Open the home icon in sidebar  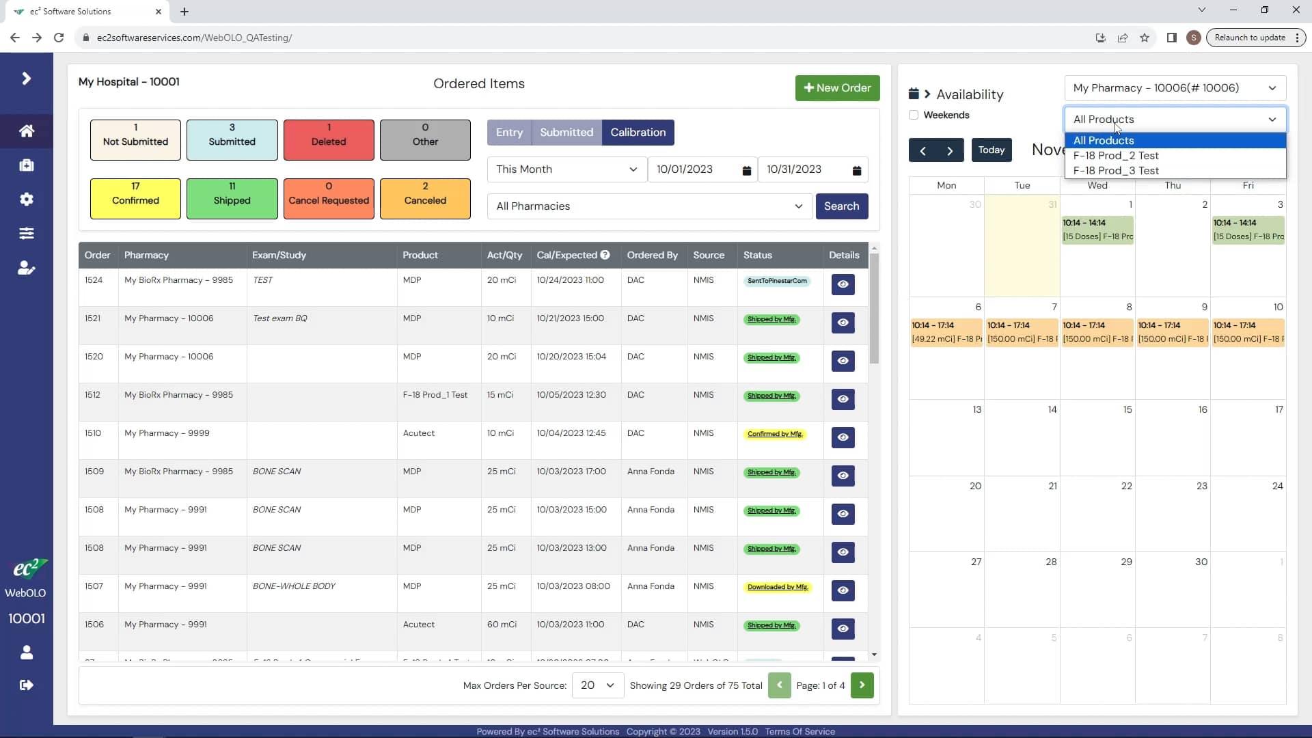point(27,131)
